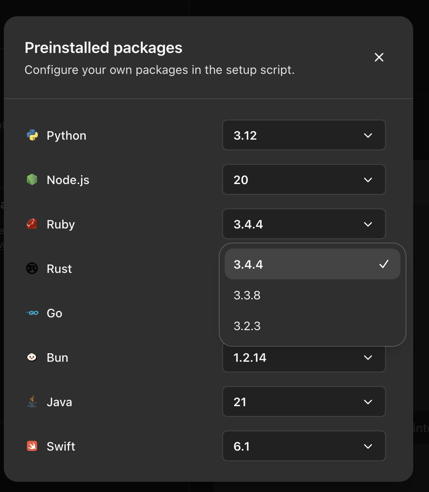The height and width of the screenshot is (492, 429).
Task: Select Ruby version 3.2.3 option
Action: click(x=313, y=326)
